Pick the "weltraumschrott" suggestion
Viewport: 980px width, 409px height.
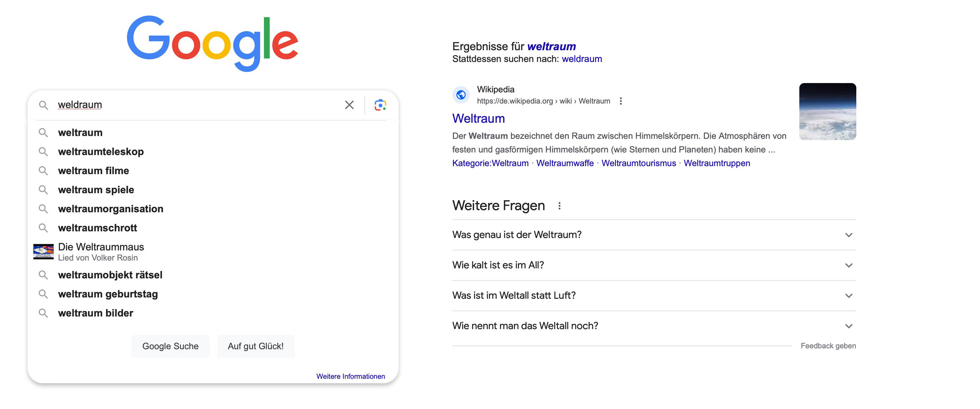tap(97, 228)
